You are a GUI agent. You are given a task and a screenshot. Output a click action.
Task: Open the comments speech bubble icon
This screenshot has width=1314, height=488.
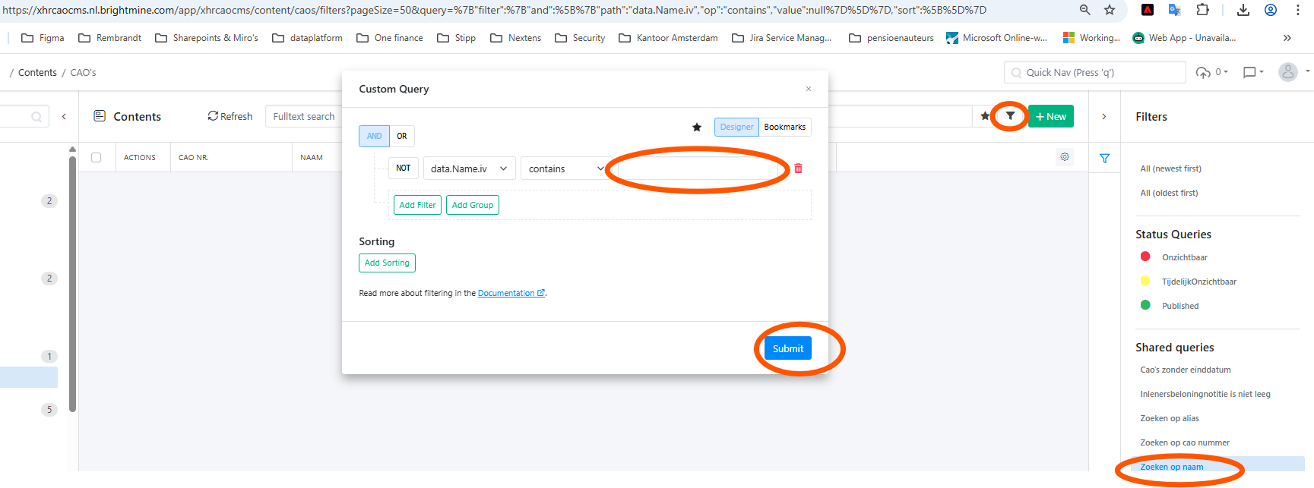click(x=1249, y=73)
